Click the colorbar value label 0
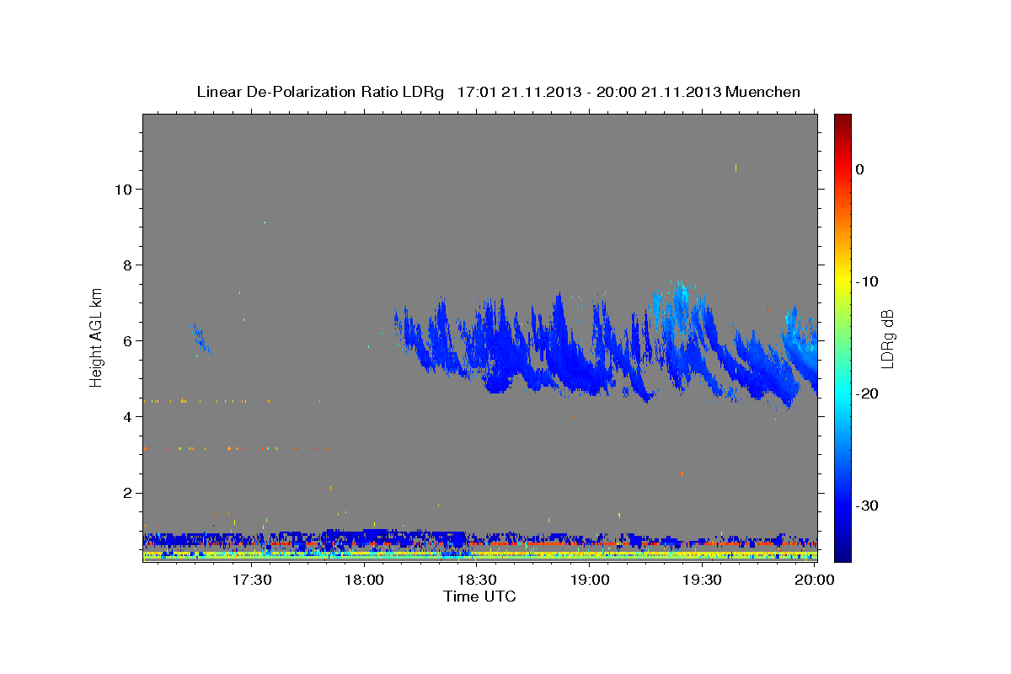This screenshot has height=674, width=1011. [859, 169]
